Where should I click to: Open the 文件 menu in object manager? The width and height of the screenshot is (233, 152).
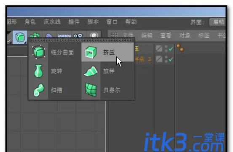[x=128, y=35]
